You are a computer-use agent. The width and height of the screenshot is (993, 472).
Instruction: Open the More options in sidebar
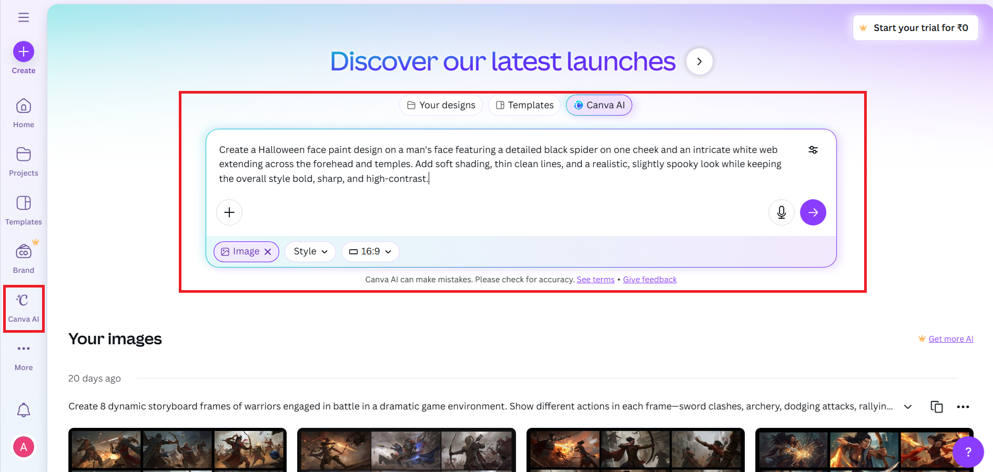point(24,357)
